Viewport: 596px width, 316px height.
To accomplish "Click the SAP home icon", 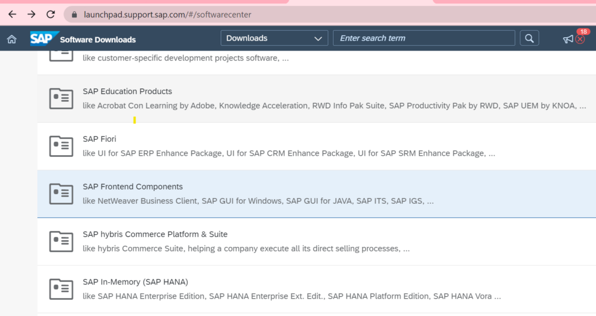I will pyautogui.click(x=12, y=39).
